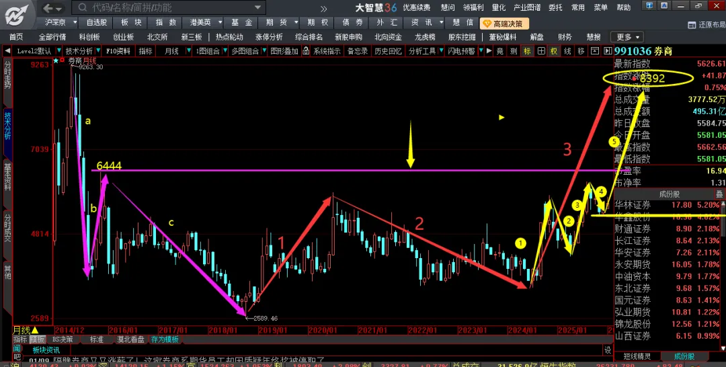Click the Dazhihui logo icon
The height and width of the screenshot is (367, 726).
click(17, 15)
